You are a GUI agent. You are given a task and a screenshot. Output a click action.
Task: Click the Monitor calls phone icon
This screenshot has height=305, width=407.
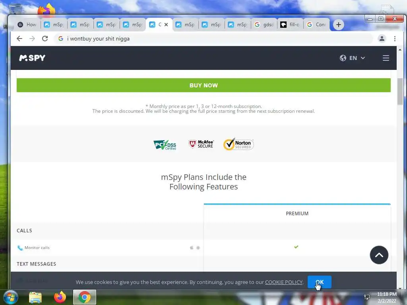20,248
